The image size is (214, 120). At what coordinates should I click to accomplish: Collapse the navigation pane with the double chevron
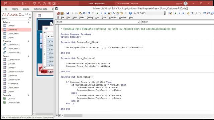coord(30,14)
